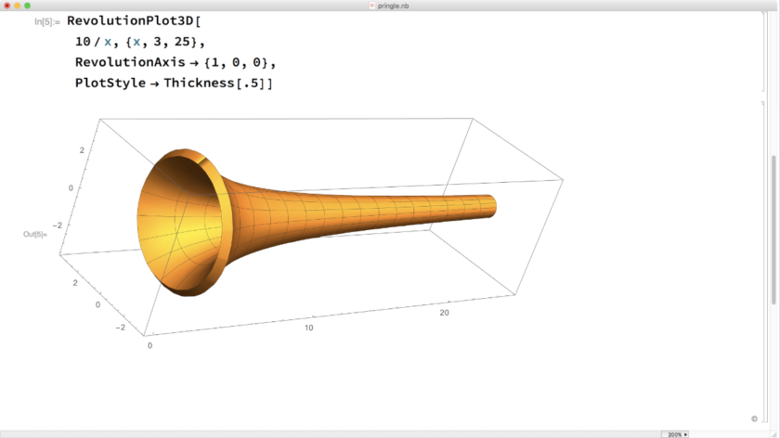The width and height of the screenshot is (780, 438).
Task: Click the 10/x function expression
Action: click(x=94, y=42)
